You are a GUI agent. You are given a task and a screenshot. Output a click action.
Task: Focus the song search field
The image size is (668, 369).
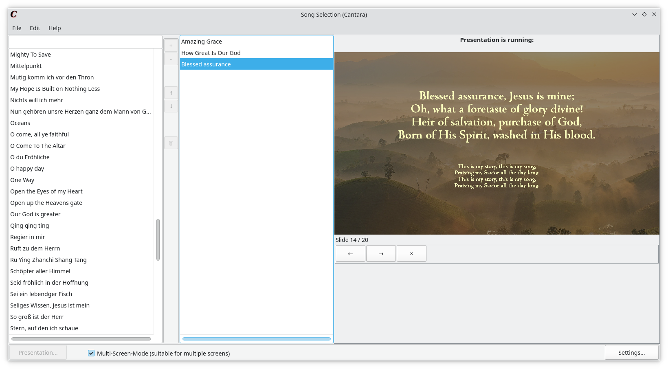pos(86,42)
